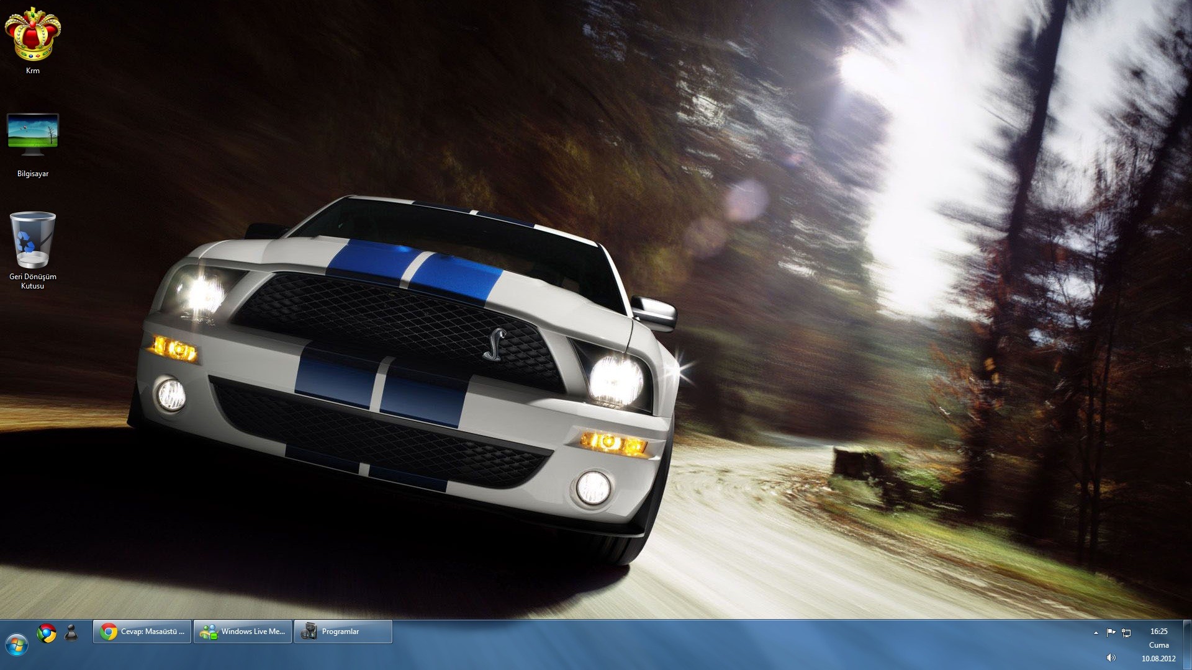This screenshot has height=670, width=1192.
Task: Open the Windows Start menu orb
Action: [17, 645]
